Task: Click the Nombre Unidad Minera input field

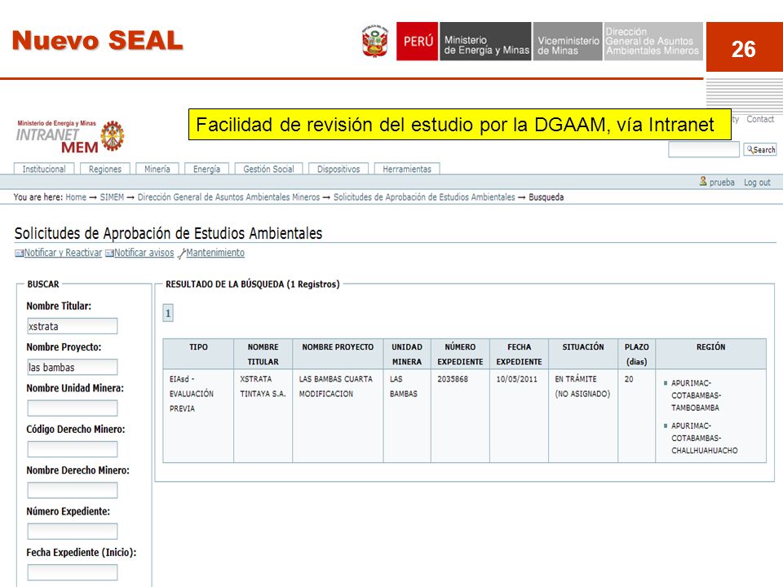Action: pyautogui.click(x=73, y=408)
